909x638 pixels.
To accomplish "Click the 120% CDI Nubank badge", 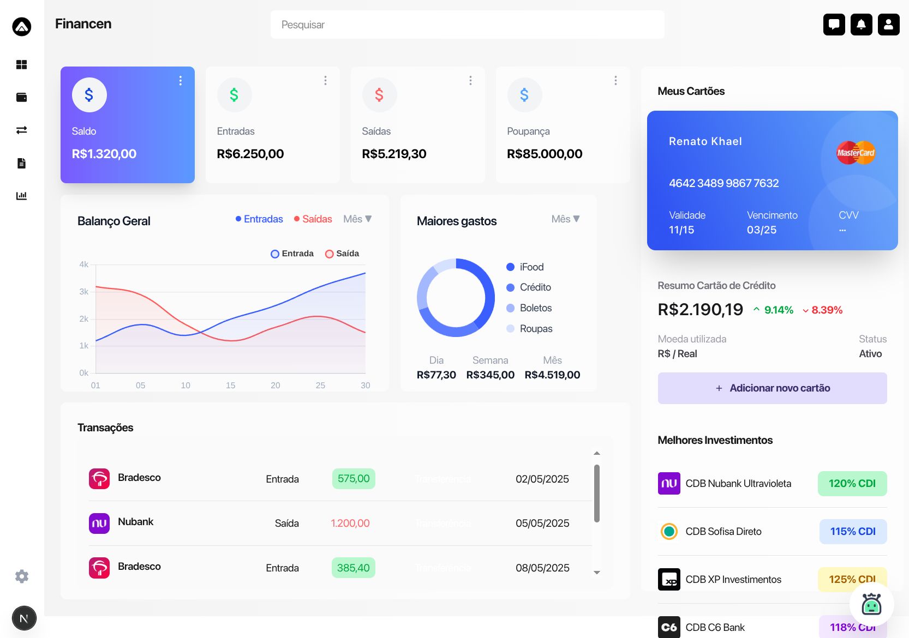I will click(x=852, y=484).
